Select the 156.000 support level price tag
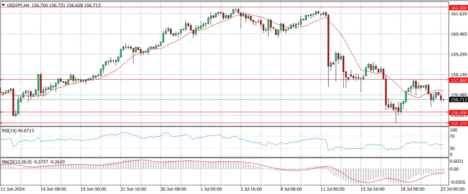468x194 pixels. coord(457,112)
